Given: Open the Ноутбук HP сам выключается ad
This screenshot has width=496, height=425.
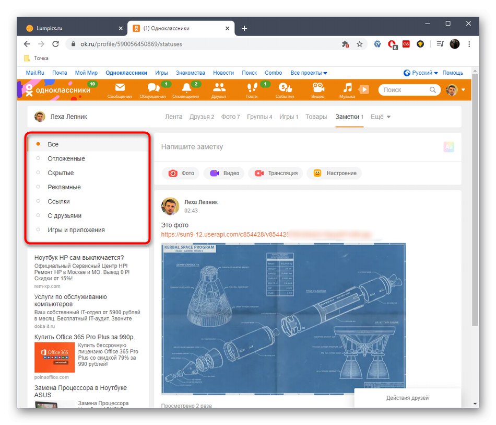Looking at the screenshot, I should (79, 258).
